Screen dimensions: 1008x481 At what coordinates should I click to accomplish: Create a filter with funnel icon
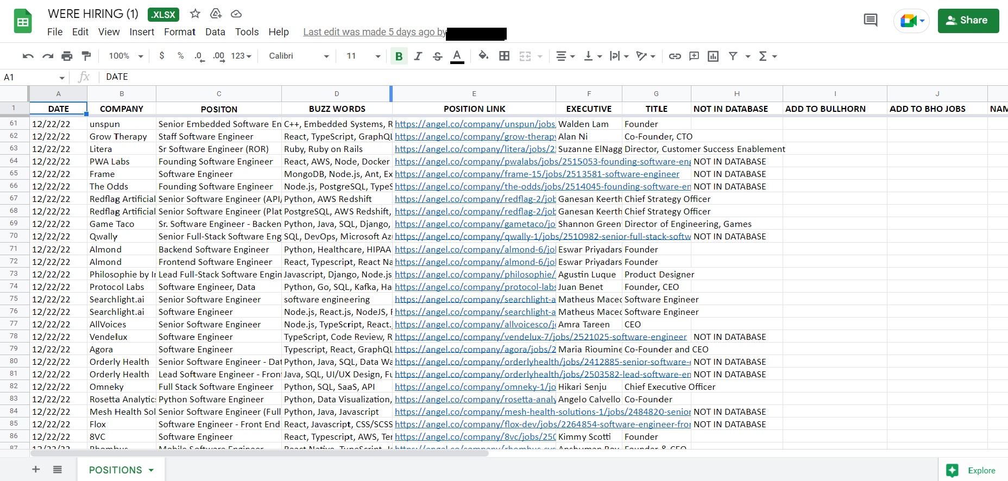[x=733, y=56]
